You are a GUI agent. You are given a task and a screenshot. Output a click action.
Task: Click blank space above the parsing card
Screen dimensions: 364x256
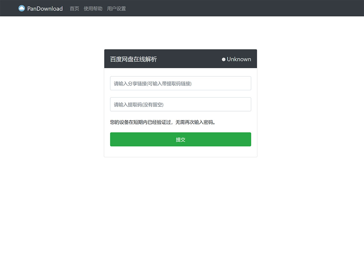click(181, 33)
